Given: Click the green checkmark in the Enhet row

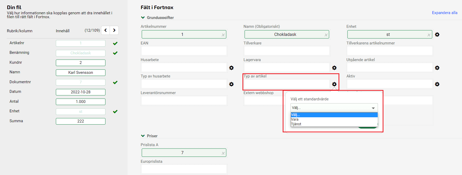Looking at the screenshot, I should click(115, 112).
